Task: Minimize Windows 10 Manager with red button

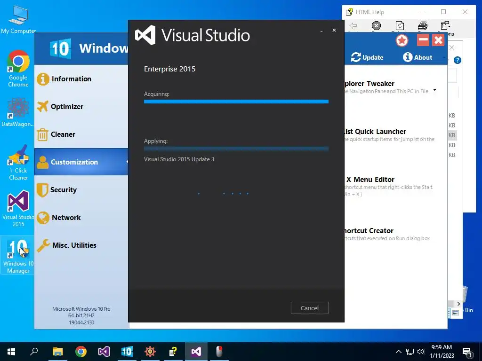Action: (x=423, y=40)
